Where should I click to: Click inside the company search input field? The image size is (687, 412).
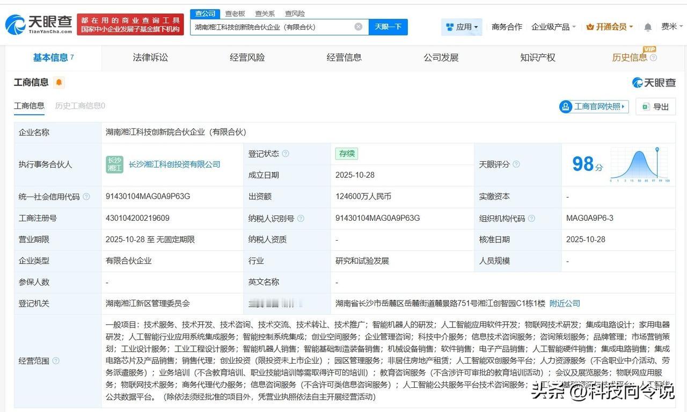tap(268, 27)
